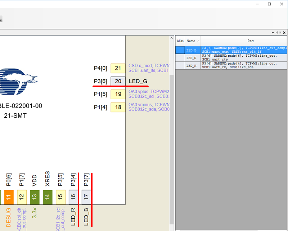The image size is (288, 231).
Task: Click the P4[0] pin label
Action: point(100,68)
